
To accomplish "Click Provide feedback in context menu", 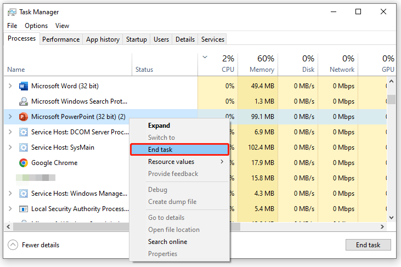I will tap(179, 174).
